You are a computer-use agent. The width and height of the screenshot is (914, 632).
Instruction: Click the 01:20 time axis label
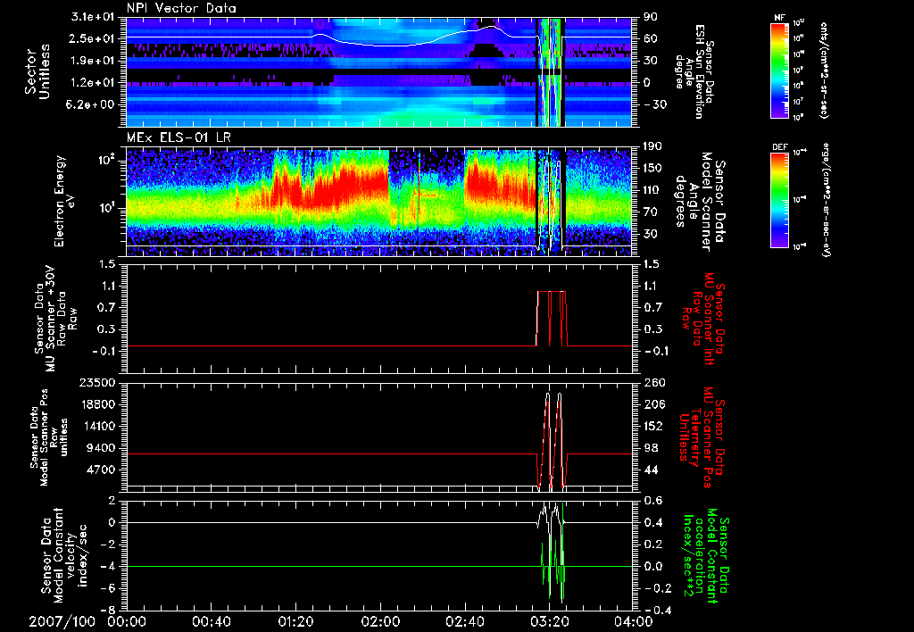coord(295,621)
